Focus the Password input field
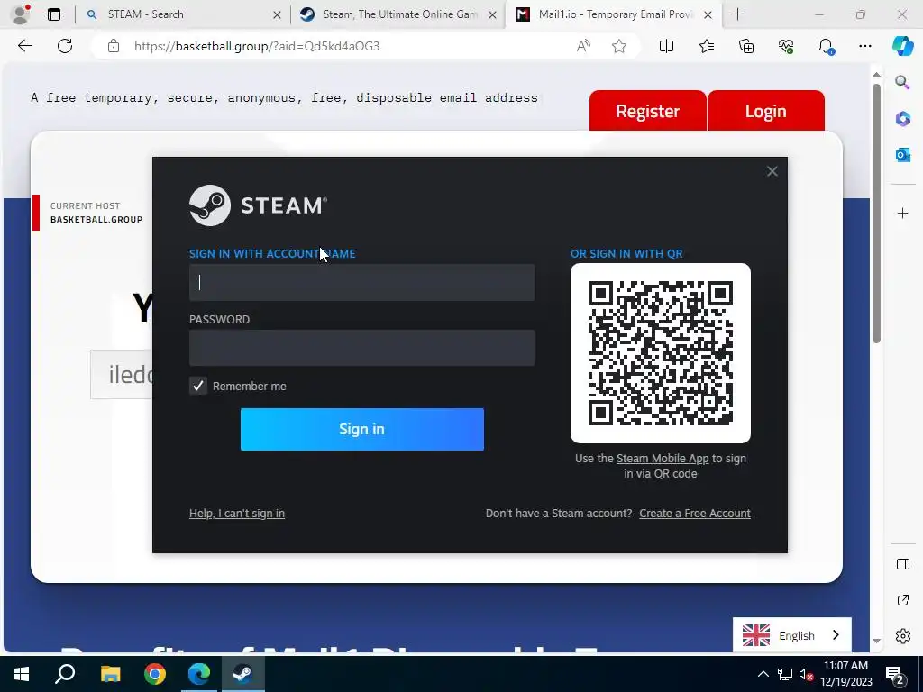 [362, 348]
